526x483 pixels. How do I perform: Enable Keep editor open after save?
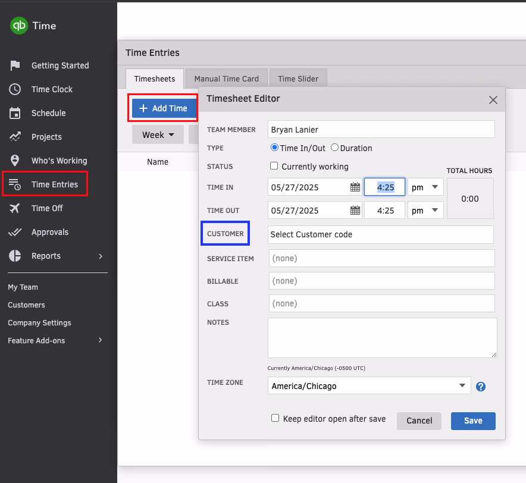click(275, 418)
